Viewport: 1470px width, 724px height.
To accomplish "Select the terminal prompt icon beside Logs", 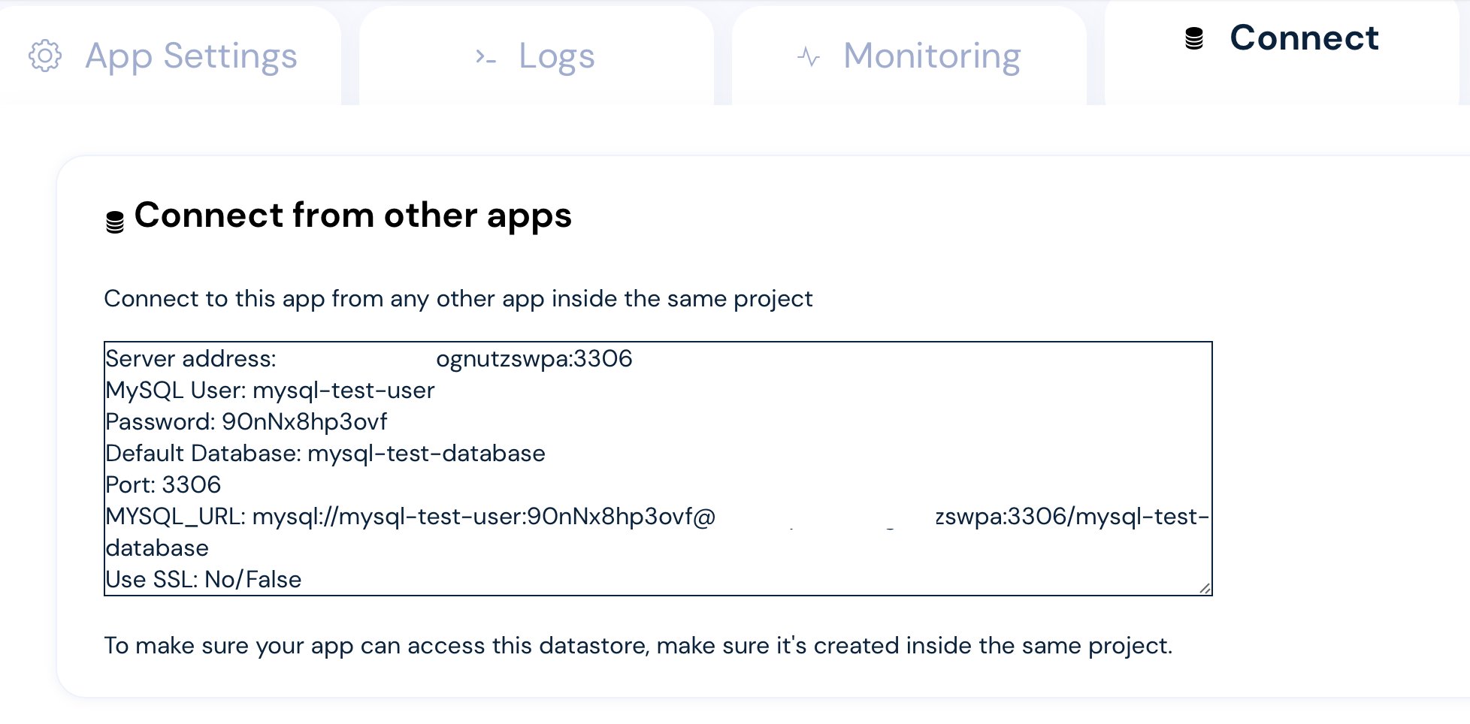I will tap(485, 56).
